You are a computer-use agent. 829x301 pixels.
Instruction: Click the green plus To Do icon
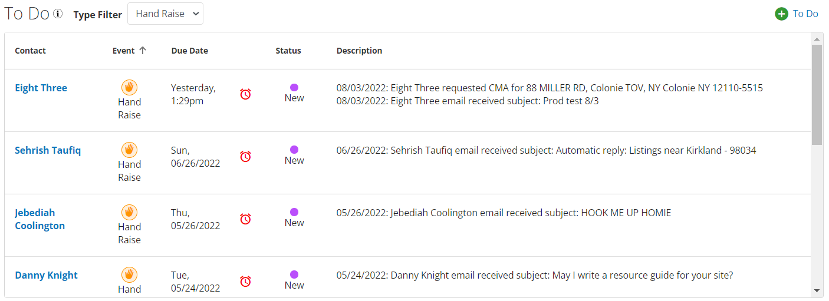pos(782,14)
